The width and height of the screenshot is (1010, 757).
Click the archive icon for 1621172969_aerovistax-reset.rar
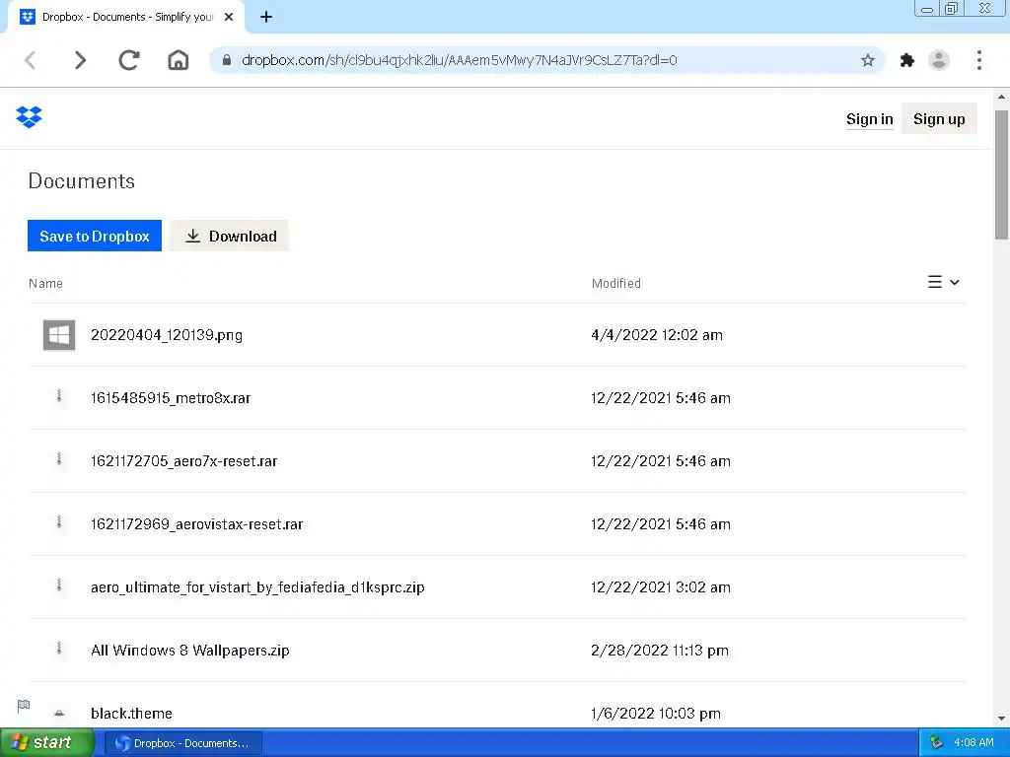click(59, 522)
